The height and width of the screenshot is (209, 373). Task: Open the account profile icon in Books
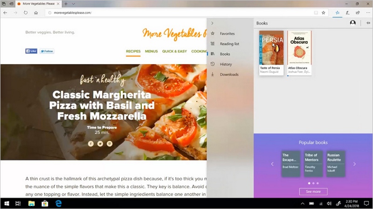pos(352,23)
